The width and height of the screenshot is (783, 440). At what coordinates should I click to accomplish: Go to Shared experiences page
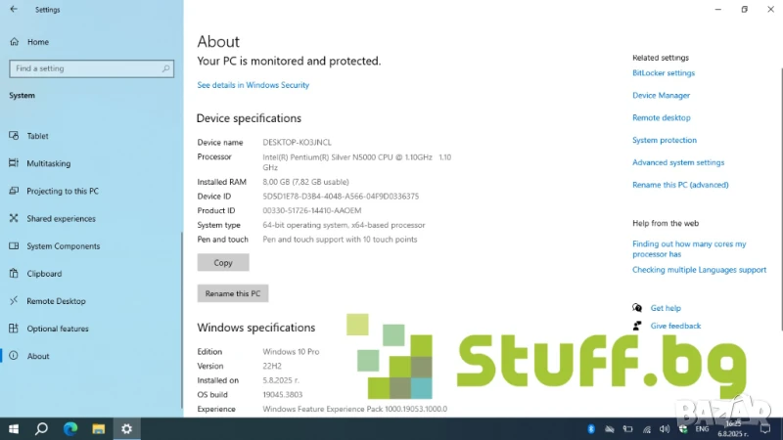pos(61,219)
